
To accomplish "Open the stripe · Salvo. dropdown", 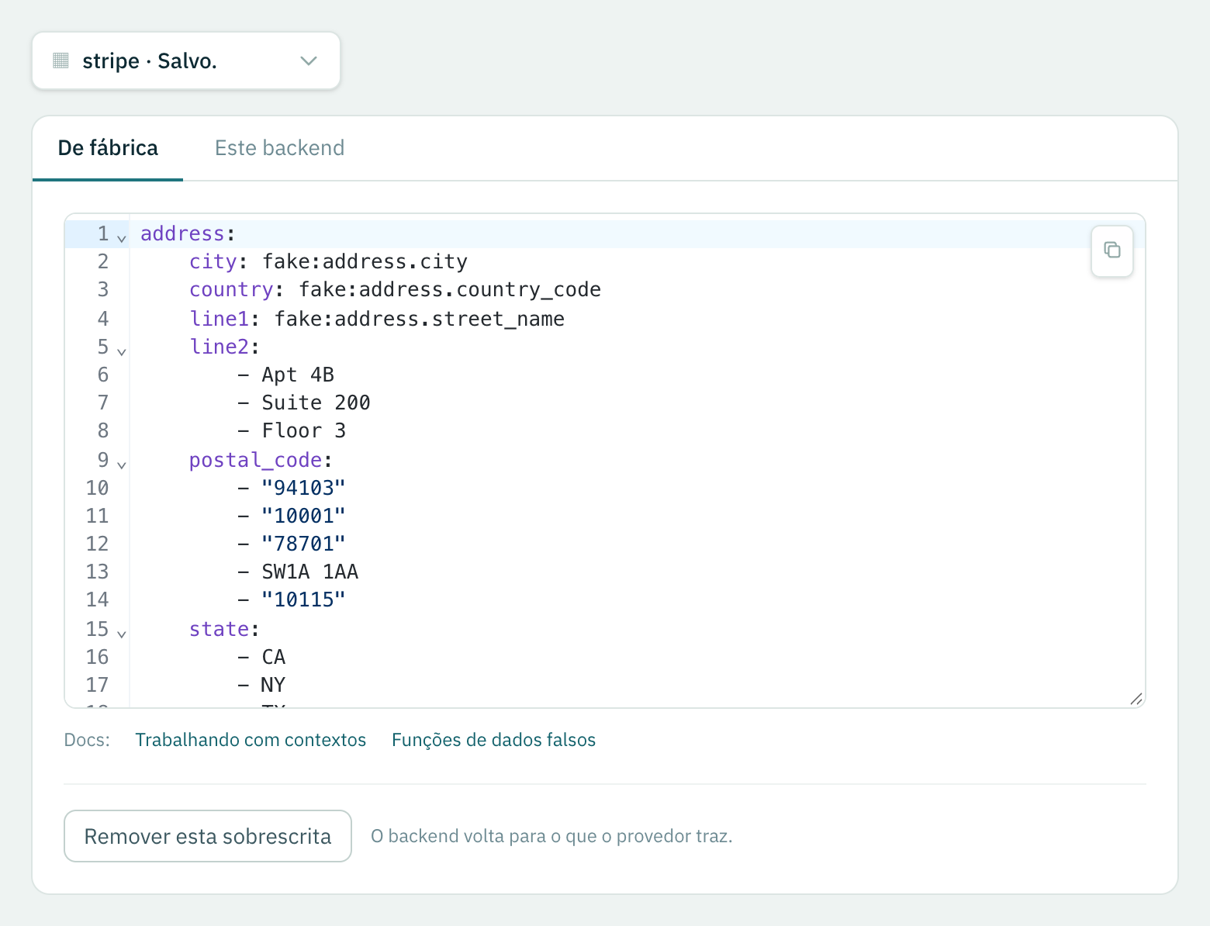I will 186,60.
